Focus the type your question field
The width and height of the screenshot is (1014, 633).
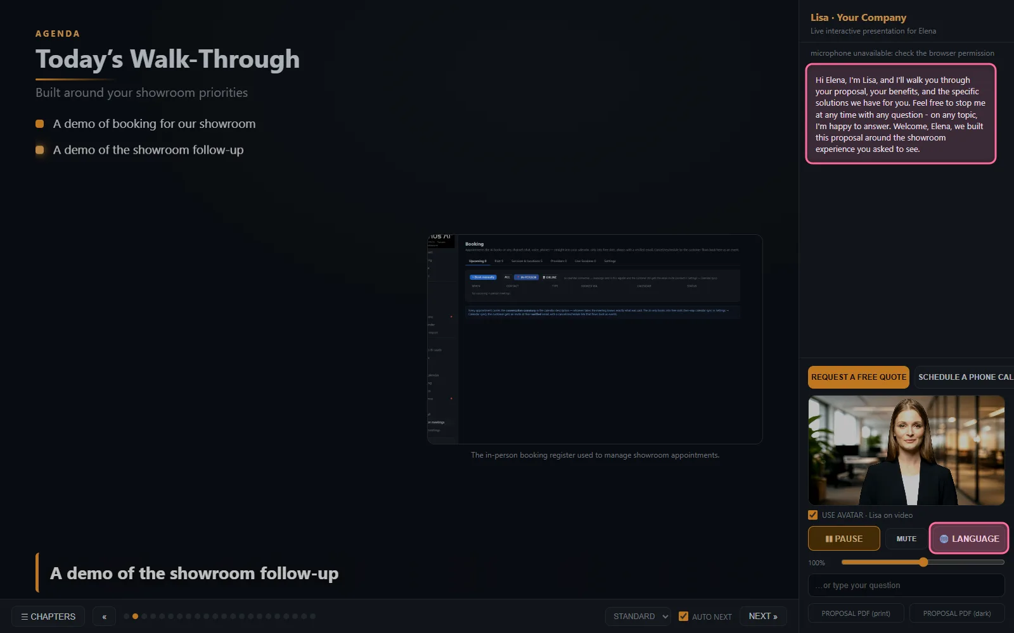click(906, 586)
